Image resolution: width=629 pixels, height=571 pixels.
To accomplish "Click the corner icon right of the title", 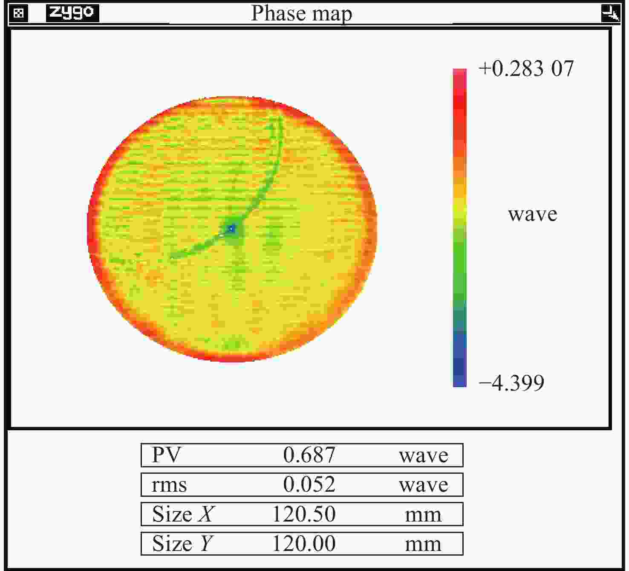I will pyautogui.click(x=610, y=13).
